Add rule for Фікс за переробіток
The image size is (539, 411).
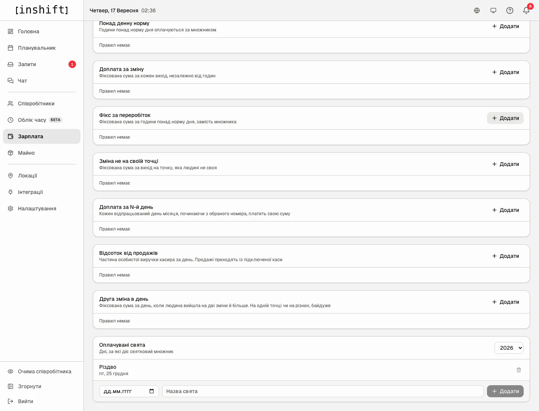coord(505,118)
